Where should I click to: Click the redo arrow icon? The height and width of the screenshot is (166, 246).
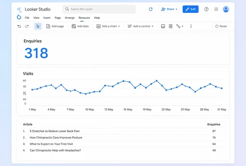tap(27, 26)
